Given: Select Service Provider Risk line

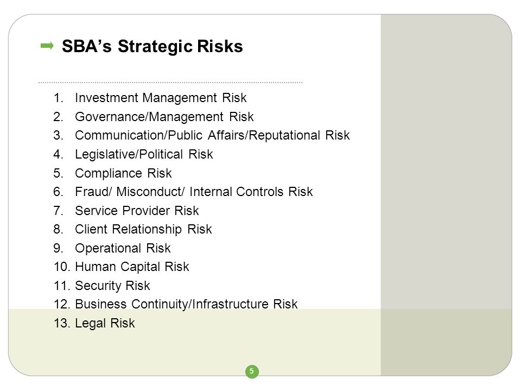Looking at the screenshot, I should 137,211.
